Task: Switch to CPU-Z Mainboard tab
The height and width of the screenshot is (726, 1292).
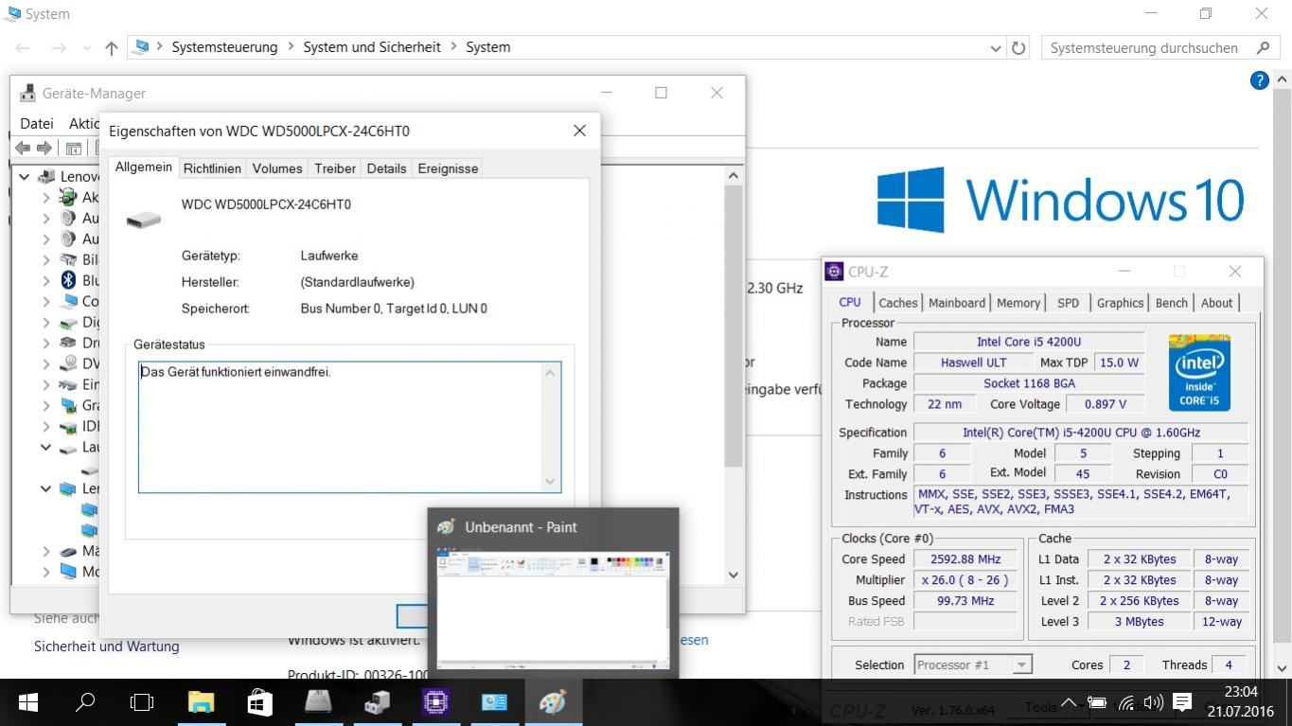Action: (957, 303)
